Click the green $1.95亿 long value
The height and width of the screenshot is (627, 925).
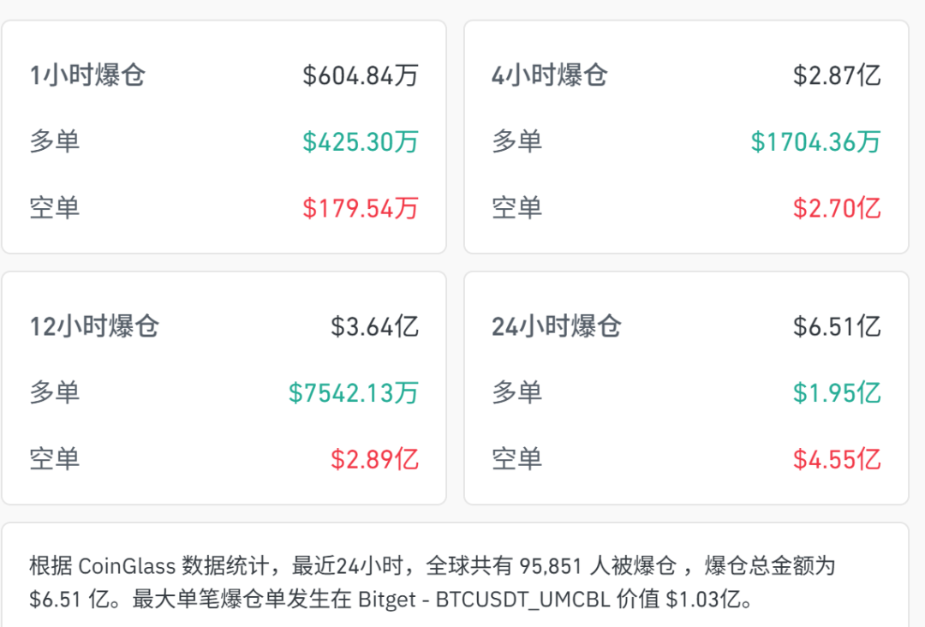(x=837, y=393)
